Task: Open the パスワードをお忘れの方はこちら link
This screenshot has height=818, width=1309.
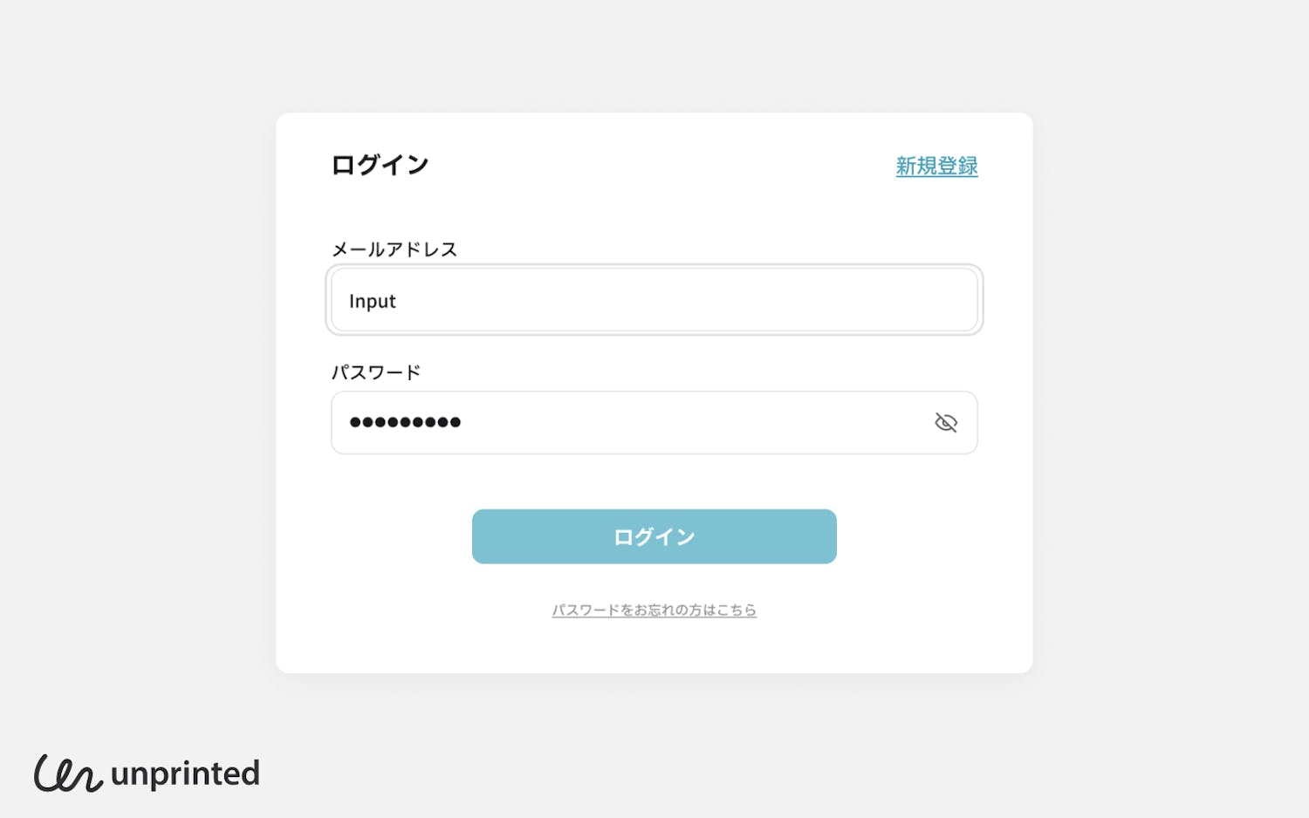Action: pos(654,610)
